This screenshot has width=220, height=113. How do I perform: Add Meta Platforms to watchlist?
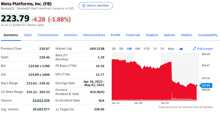(x=96, y=6)
